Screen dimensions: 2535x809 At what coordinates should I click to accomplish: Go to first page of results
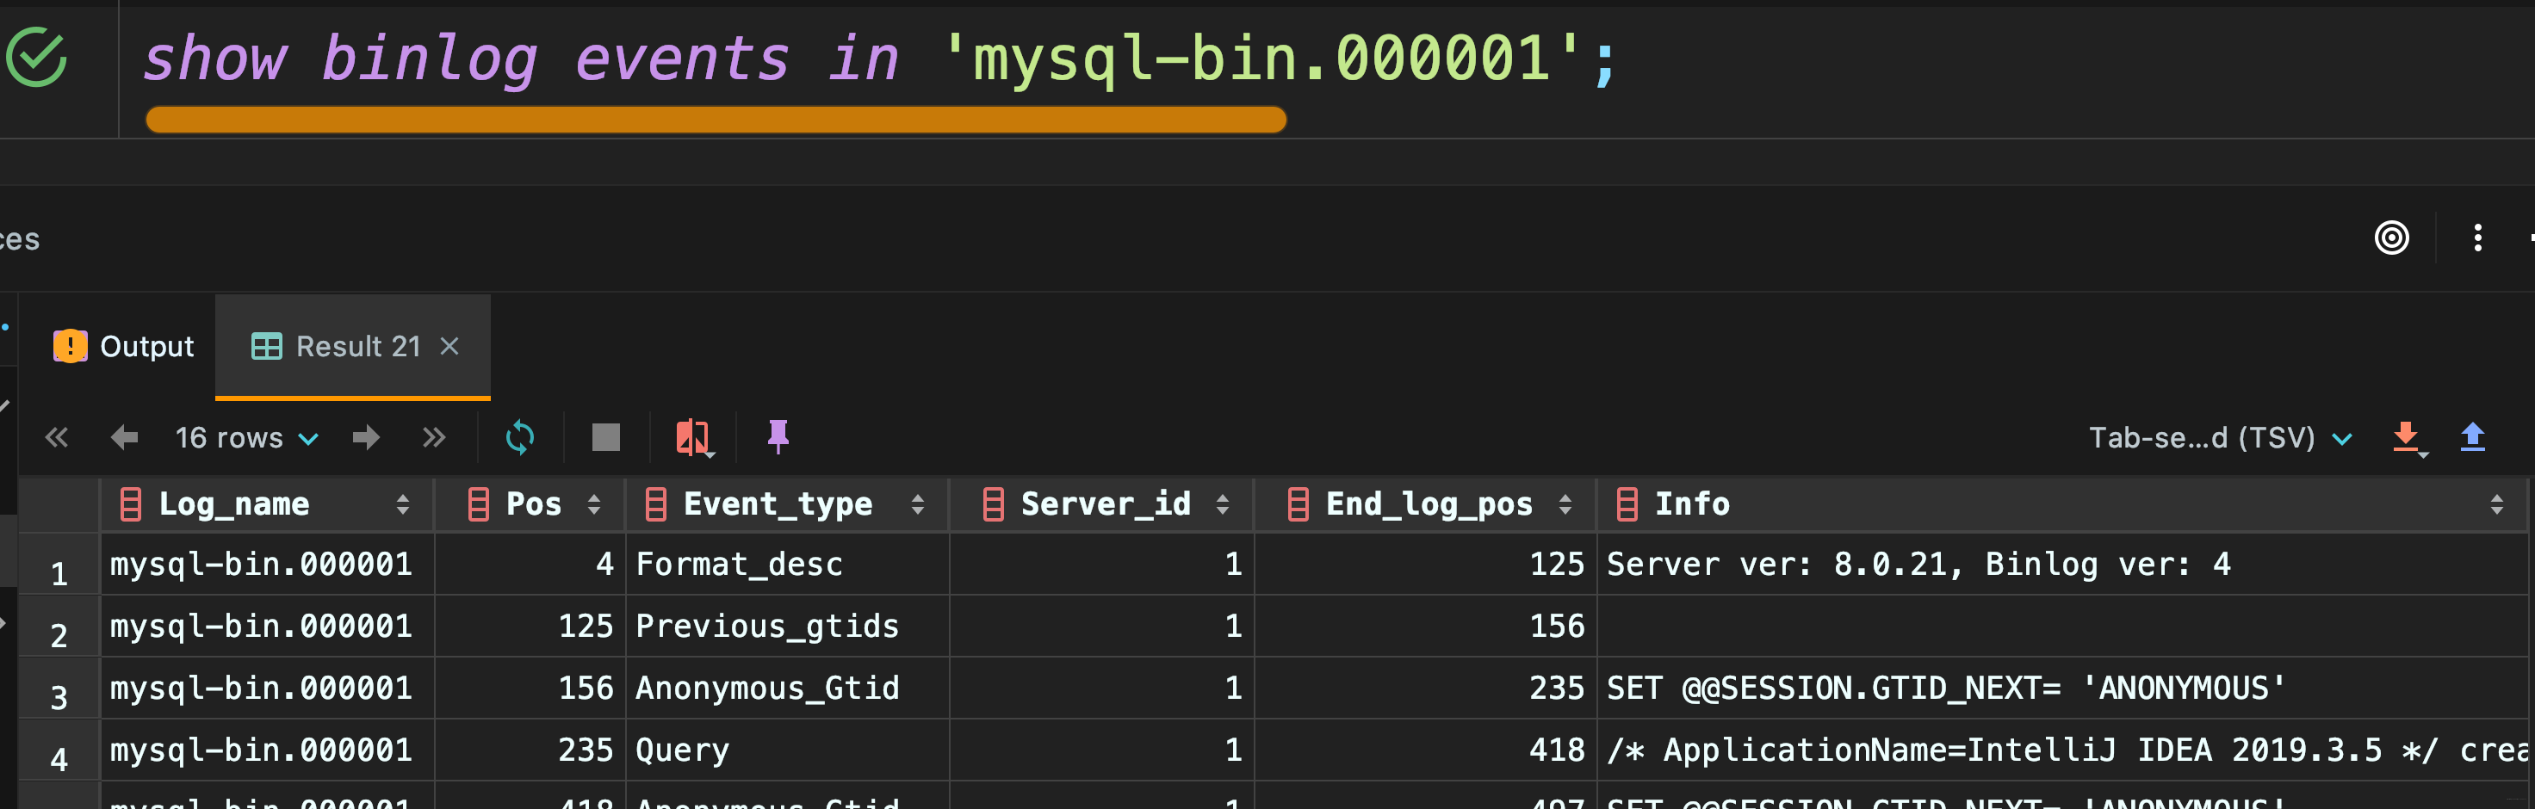click(57, 437)
